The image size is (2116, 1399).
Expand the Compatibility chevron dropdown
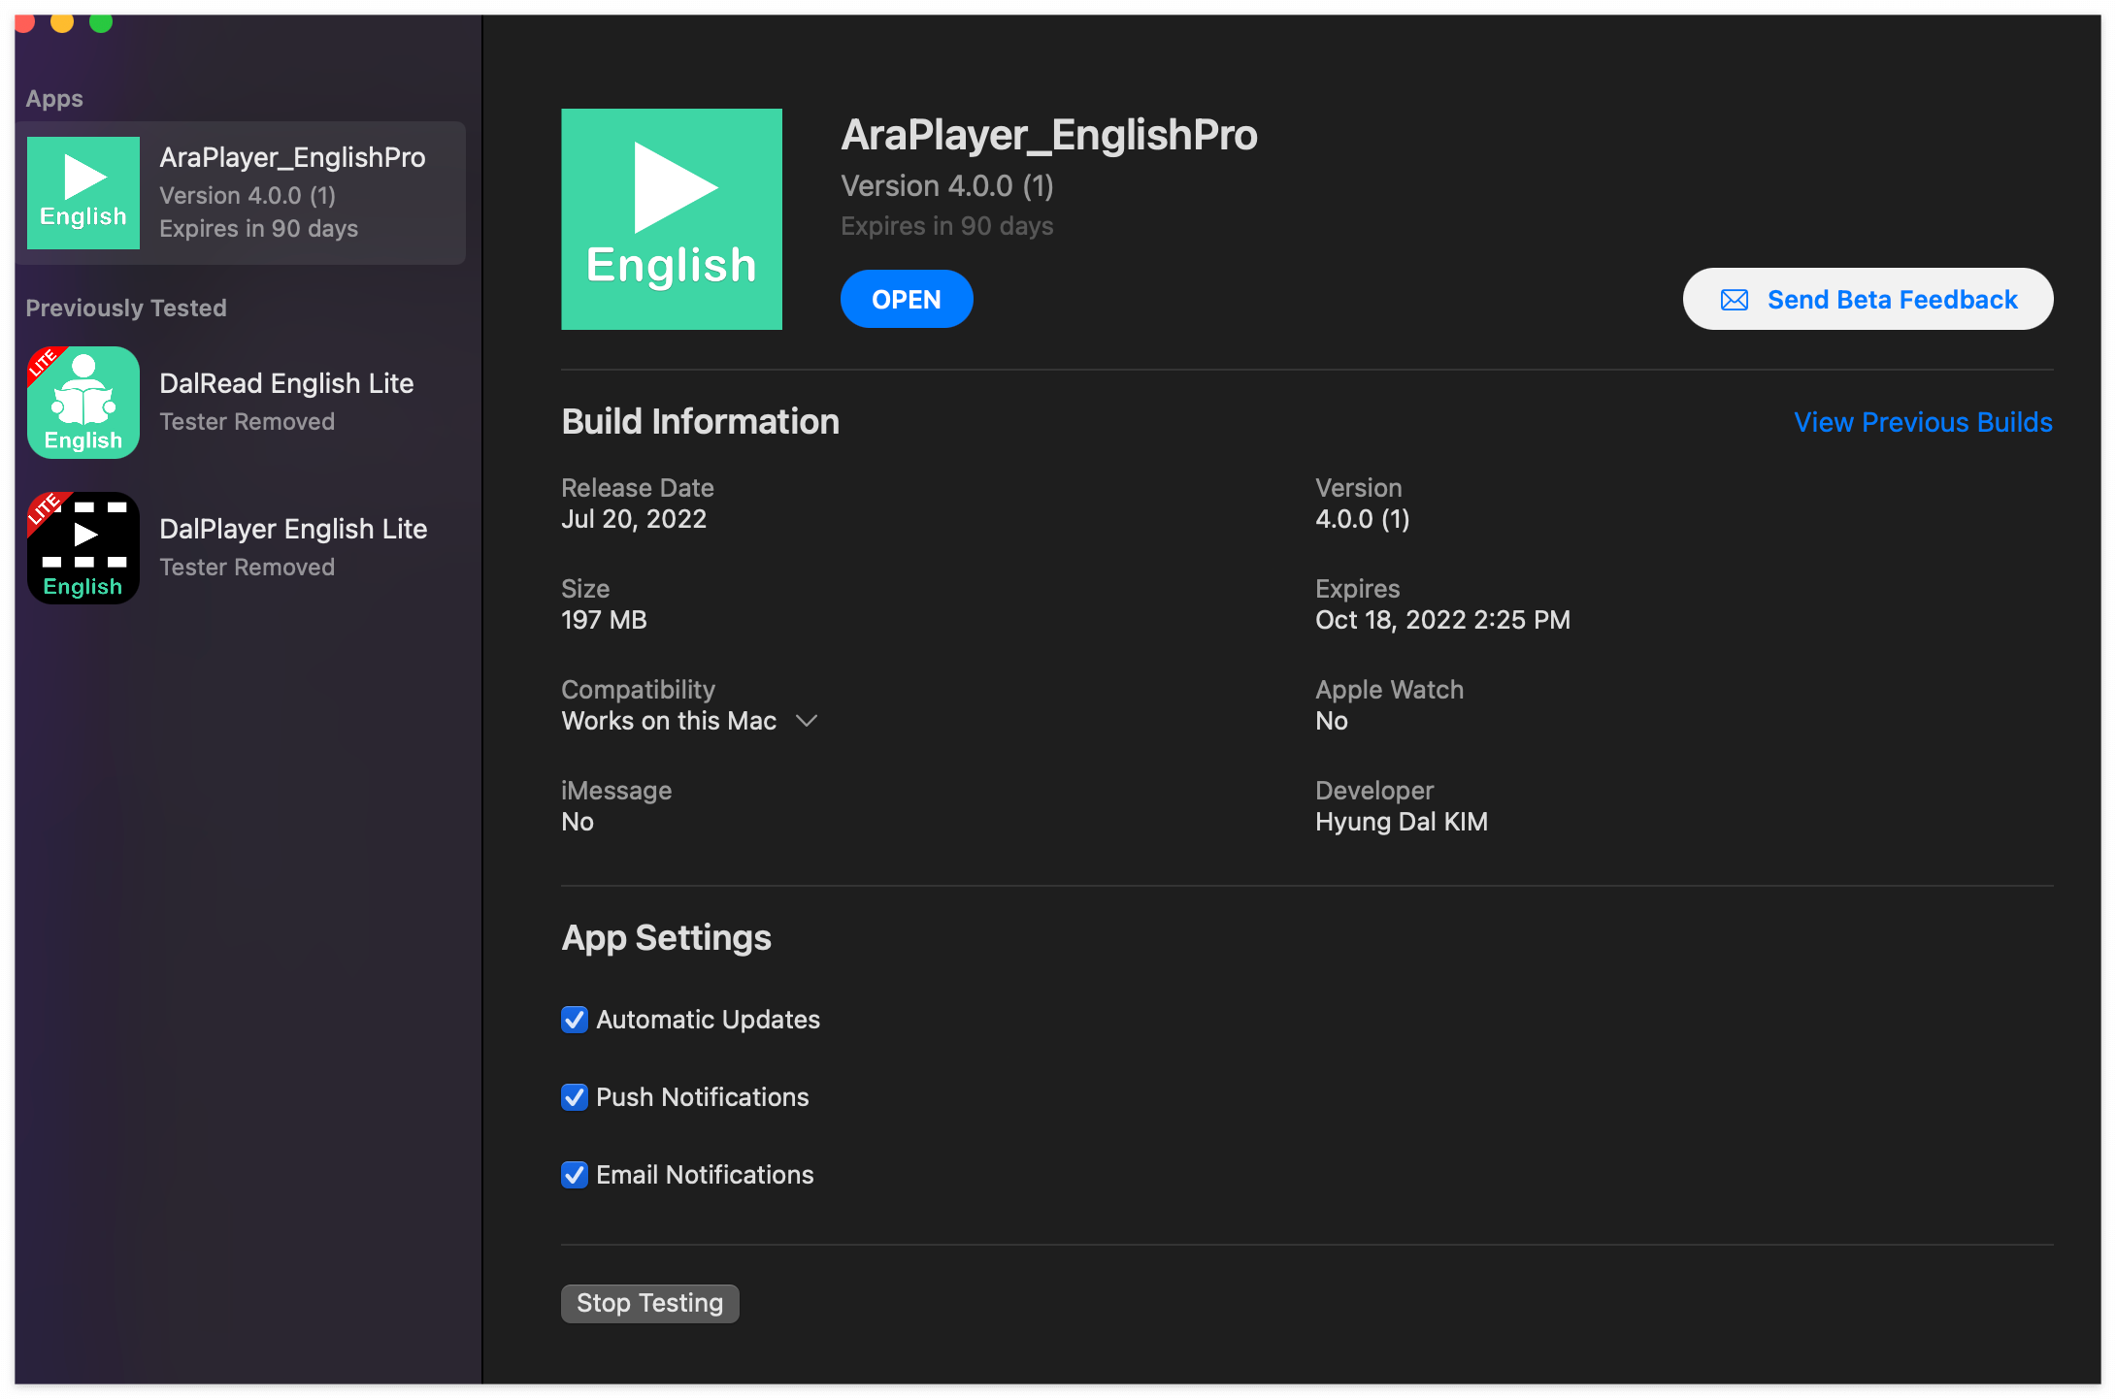[x=807, y=721]
